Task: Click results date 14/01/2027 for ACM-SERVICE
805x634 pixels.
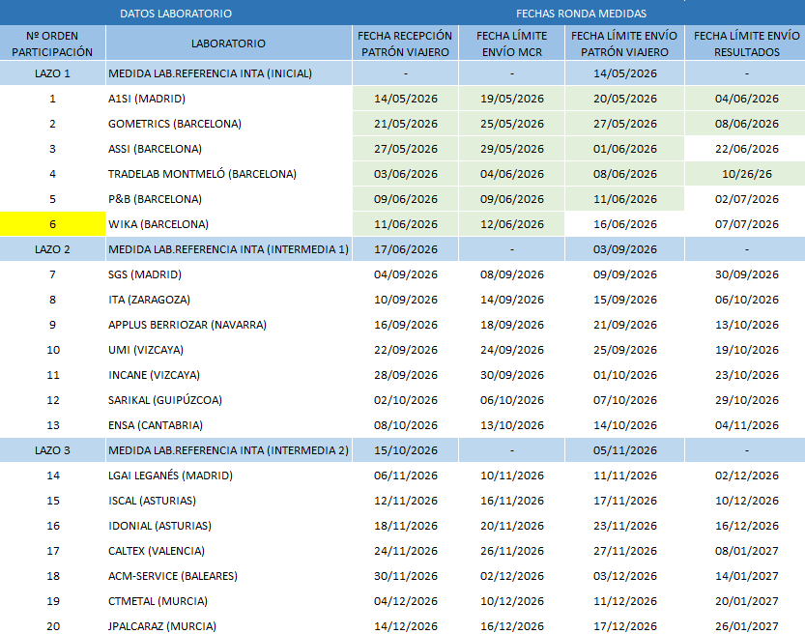Action: point(746,577)
